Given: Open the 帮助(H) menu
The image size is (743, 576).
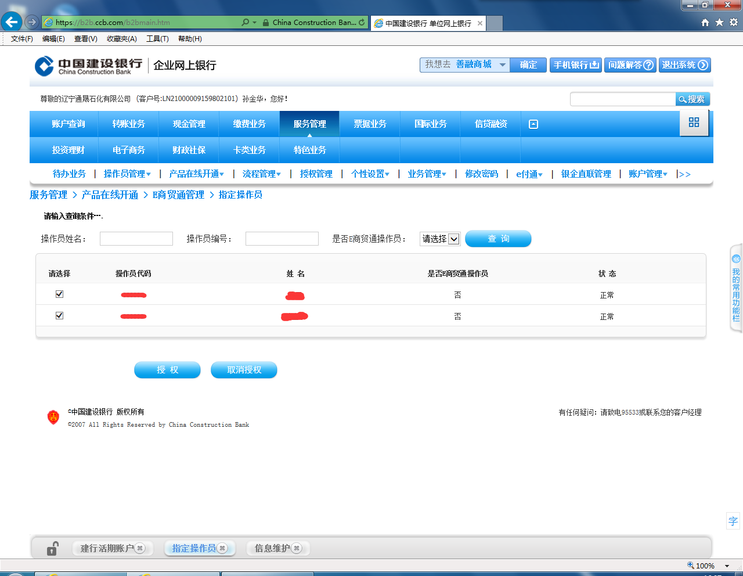Looking at the screenshot, I should click(190, 39).
